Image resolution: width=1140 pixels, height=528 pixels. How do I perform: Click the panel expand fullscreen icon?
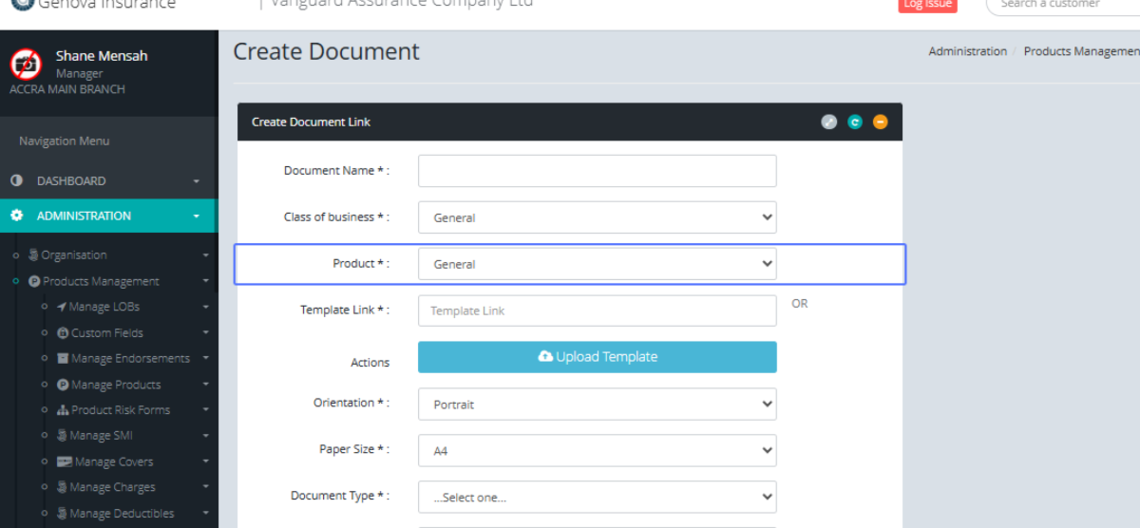click(x=829, y=122)
